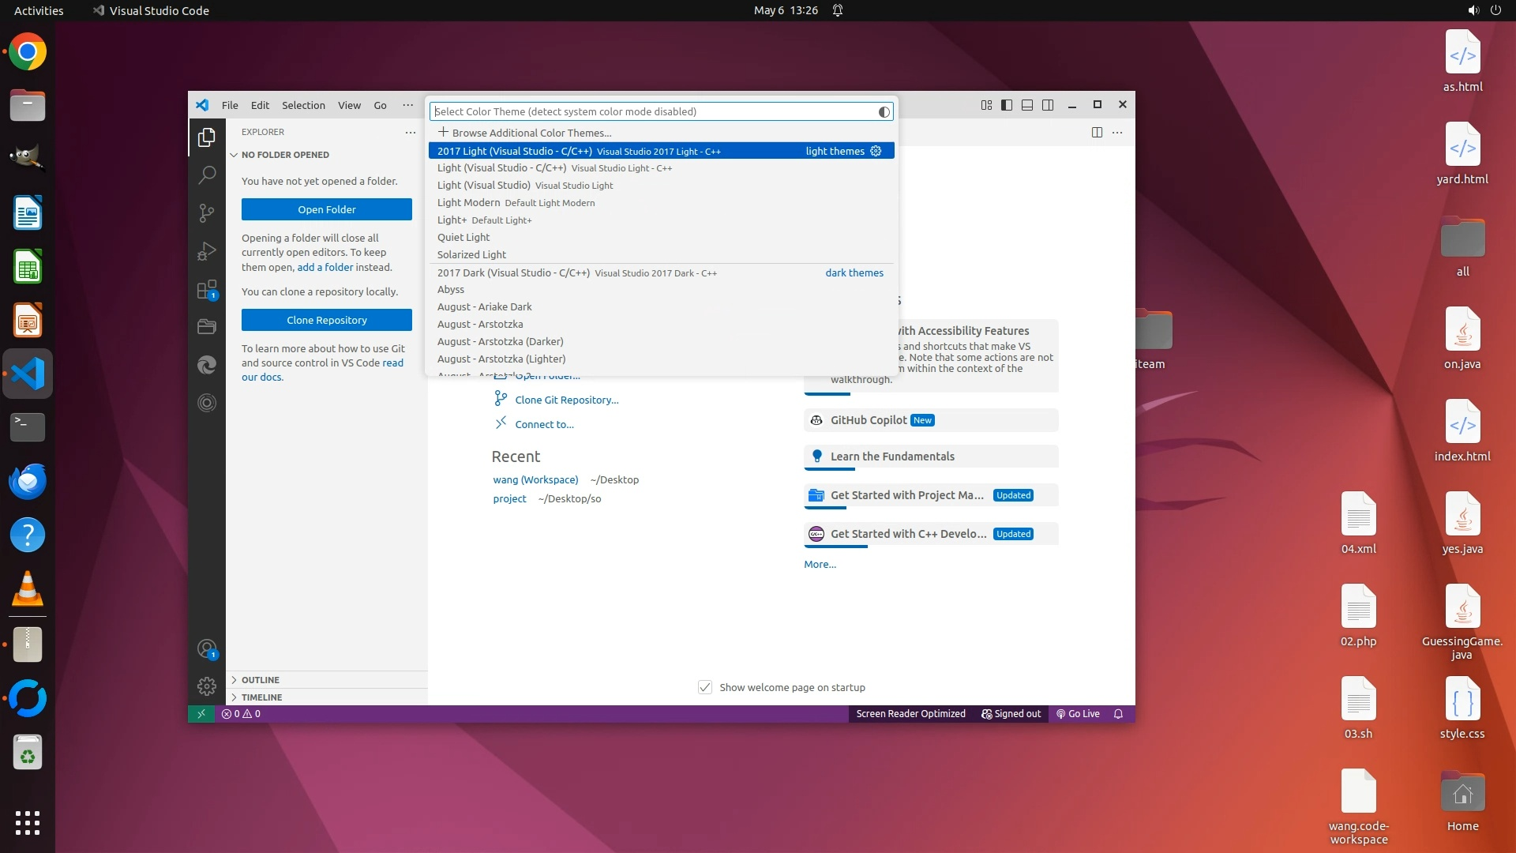Click the Manage gear icon in activity bar

pos(207,686)
